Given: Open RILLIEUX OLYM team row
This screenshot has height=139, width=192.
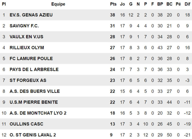Looking at the screenshot, I should pyautogui.click(x=27, y=48).
